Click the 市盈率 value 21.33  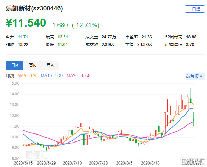coord(147,37)
